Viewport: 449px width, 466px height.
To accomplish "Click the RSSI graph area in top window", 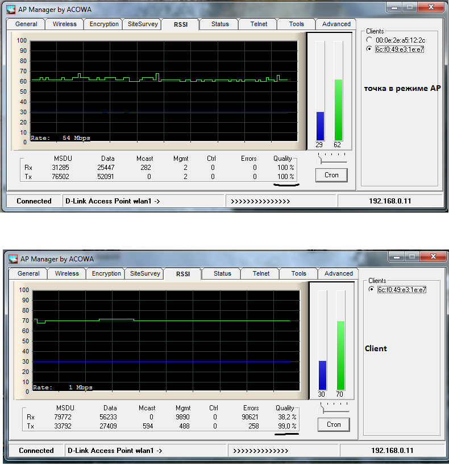I will (x=164, y=91).
